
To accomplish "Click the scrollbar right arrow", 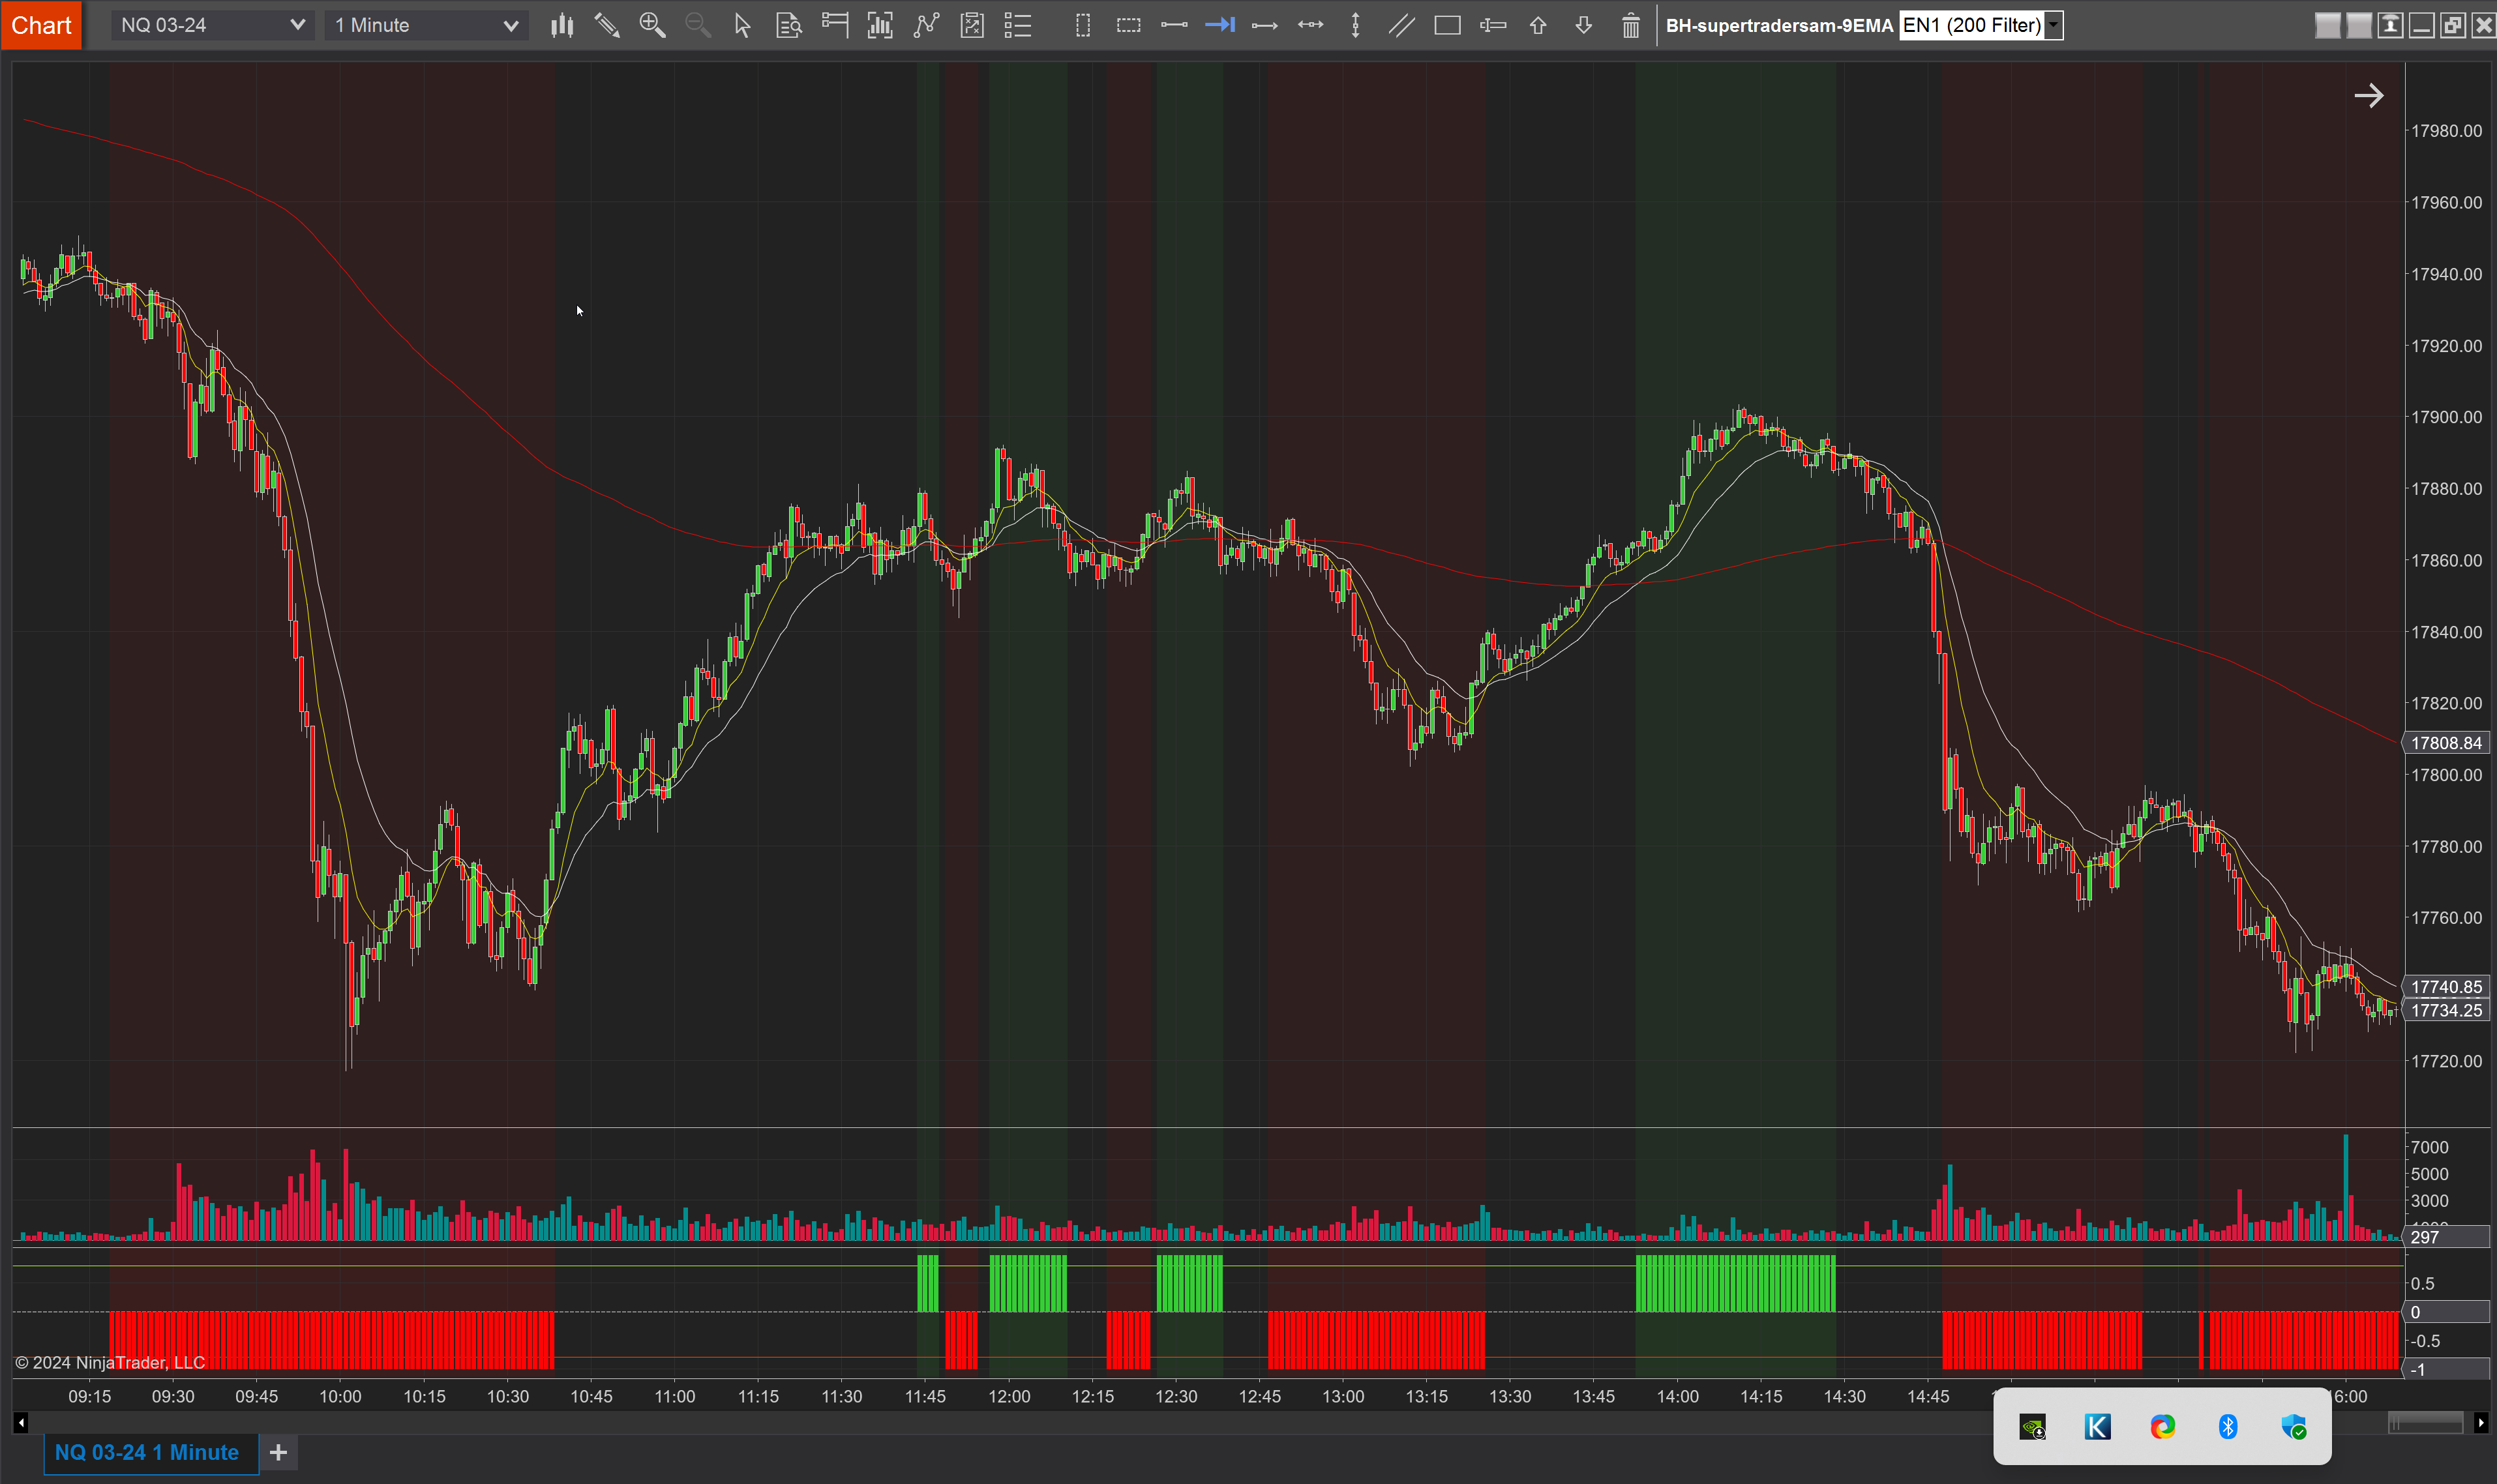I will pos(2480,1422).
